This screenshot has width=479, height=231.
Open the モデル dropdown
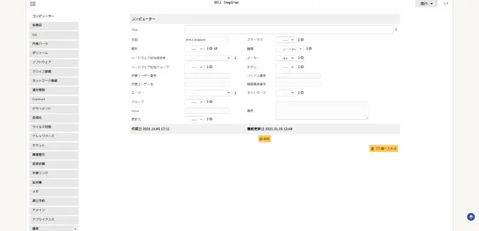(286, 67)
